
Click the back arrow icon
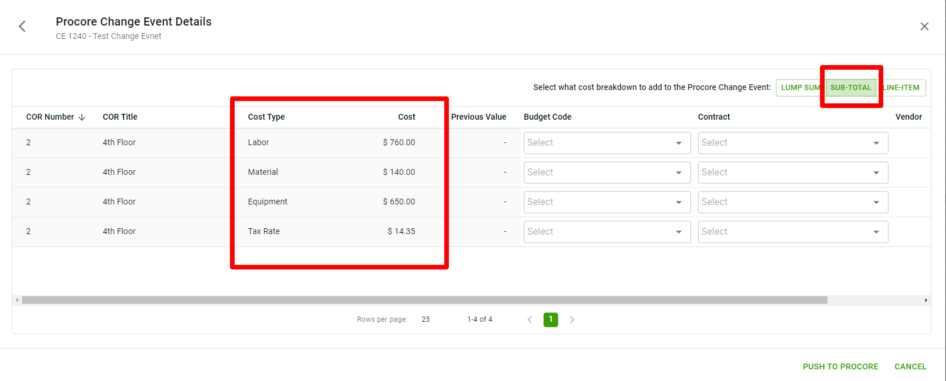pyautogui.click(x=22, y=26)
